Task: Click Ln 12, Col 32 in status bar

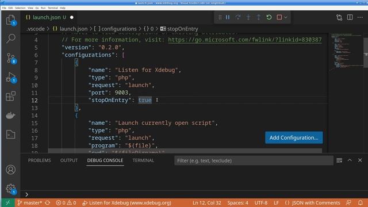Action: point(207,203)
